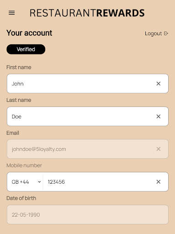Select the Date of birth field

(87, 214)
